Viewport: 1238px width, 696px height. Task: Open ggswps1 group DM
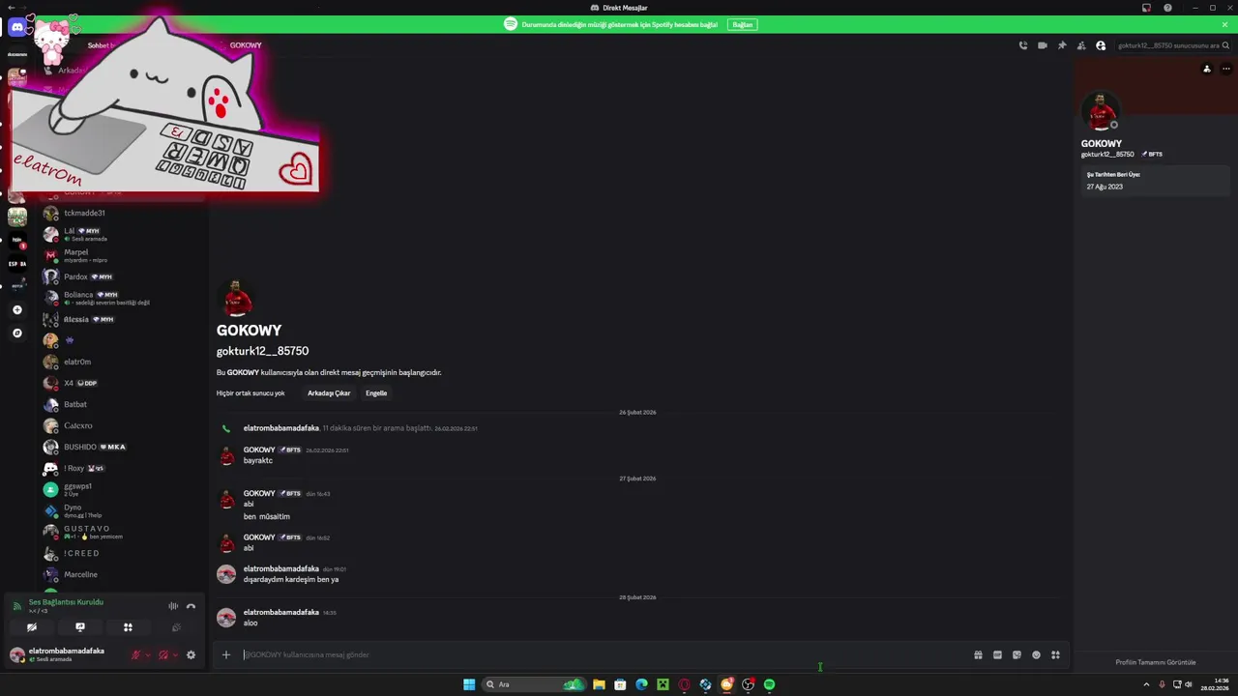click(124, 489)
